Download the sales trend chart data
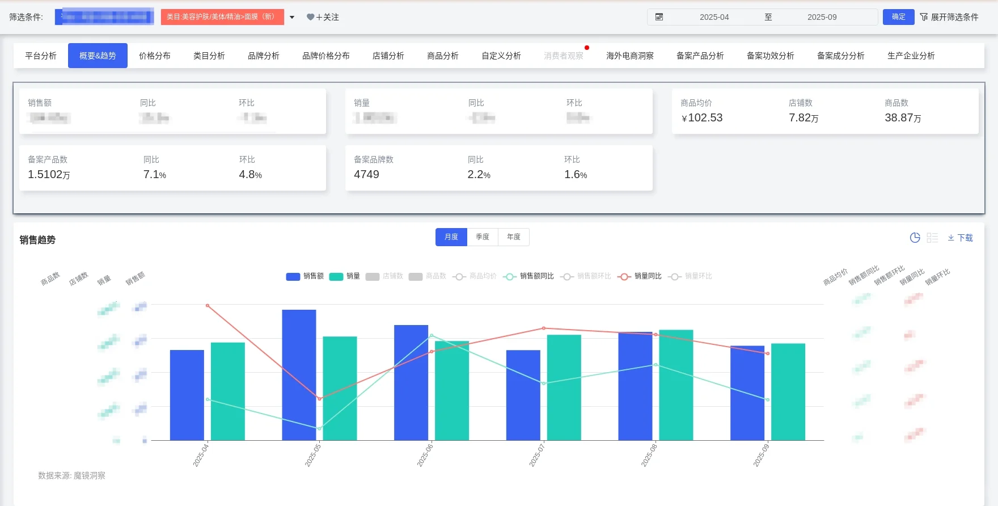Screen dimensions: 998x506 960,238
